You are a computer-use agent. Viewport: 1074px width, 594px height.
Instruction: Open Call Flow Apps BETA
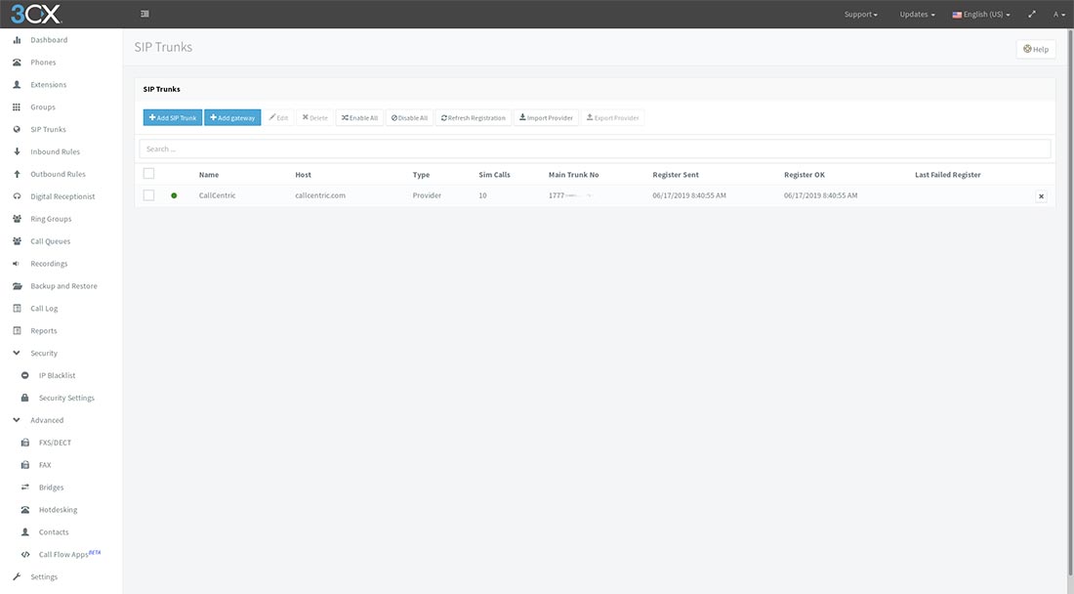[x=64, y=554]
